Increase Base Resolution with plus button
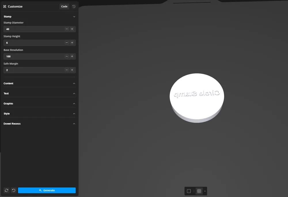Screen dimensions: 288x197 pos(72,56)
